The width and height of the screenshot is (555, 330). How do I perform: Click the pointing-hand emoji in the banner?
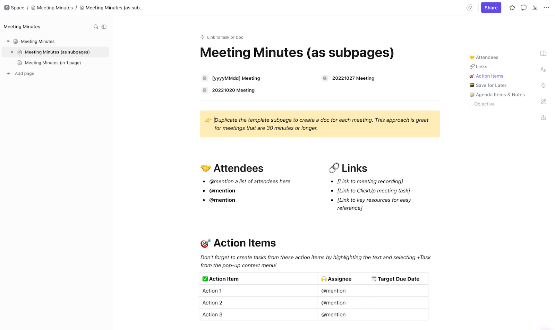click(x=208, y=120)
